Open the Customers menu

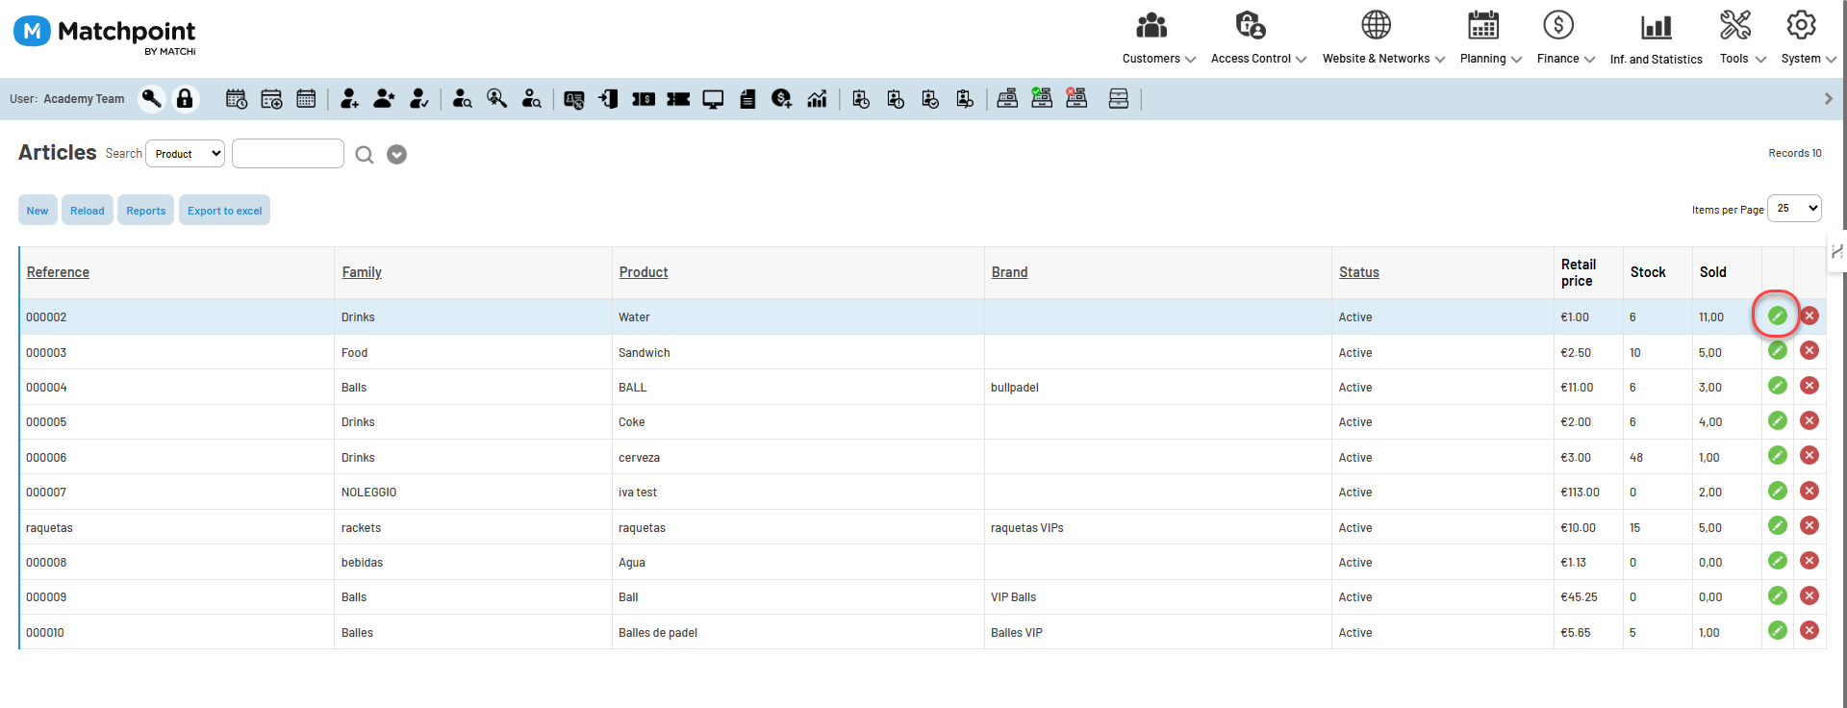[x=1158, y=38]
